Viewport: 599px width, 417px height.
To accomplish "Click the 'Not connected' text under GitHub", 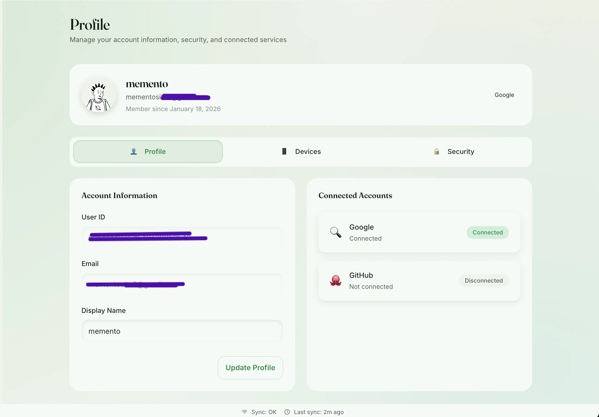I will (371, 287).
